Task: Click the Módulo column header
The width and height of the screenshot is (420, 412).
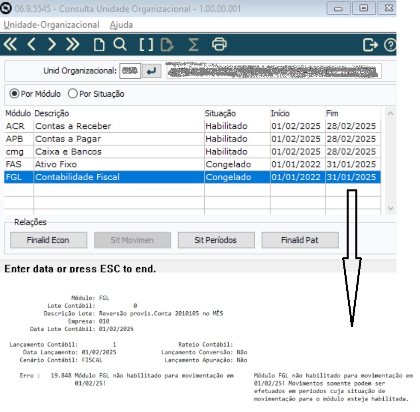Action: click(18, 113)
